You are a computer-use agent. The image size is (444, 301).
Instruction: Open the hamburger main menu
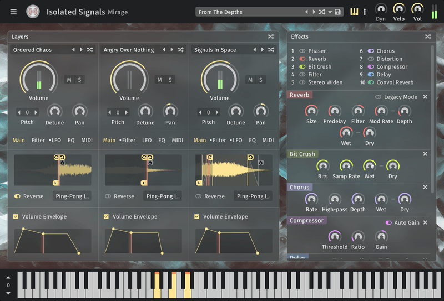point(13,12)
